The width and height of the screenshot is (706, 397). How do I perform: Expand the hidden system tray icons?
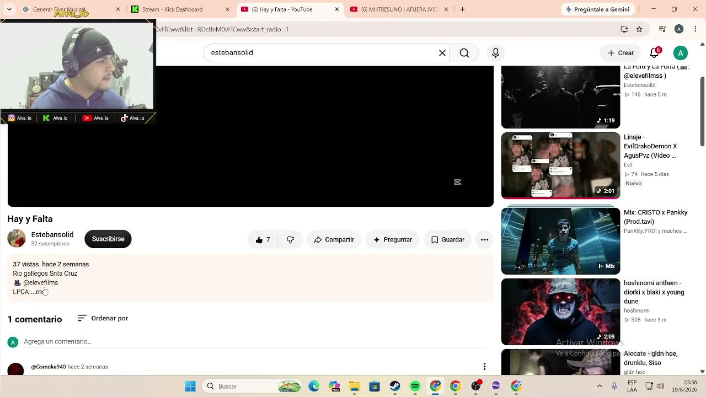pyautogui.click(x=600, y=386)
